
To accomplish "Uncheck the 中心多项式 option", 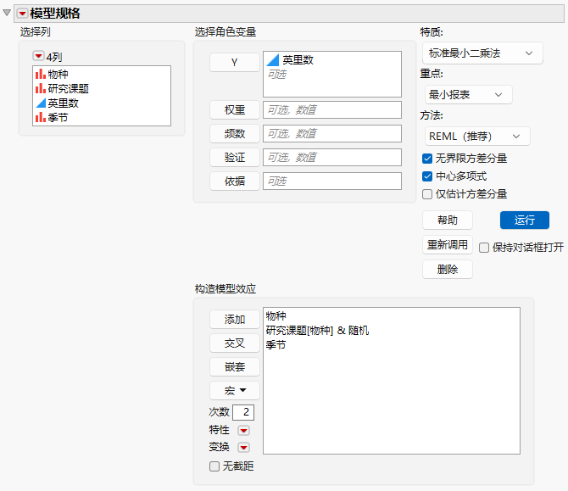I will click(427, 176).
